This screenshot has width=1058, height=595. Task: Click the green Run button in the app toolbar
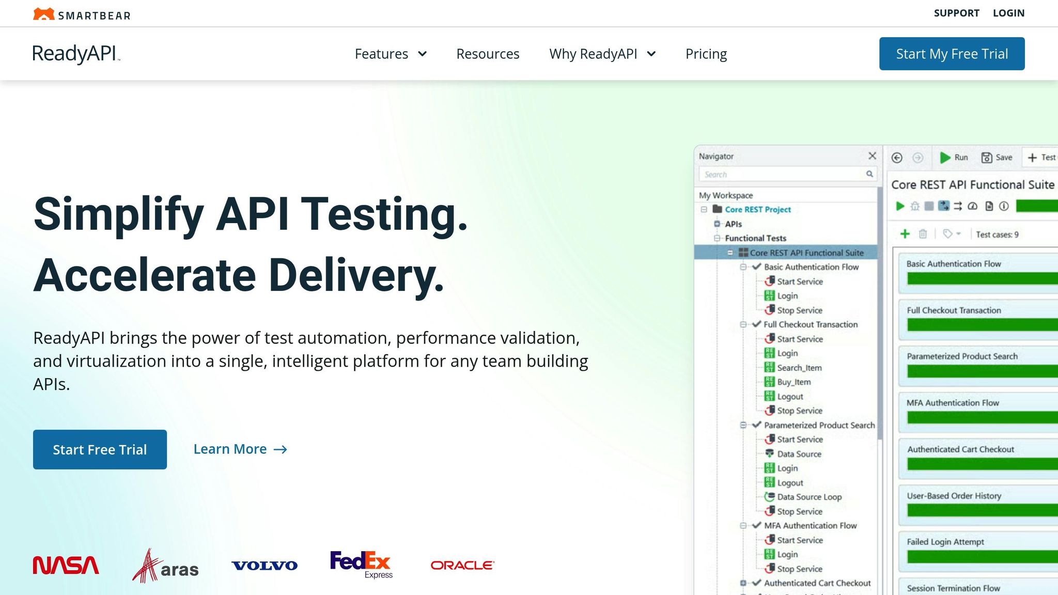[x=954, y=158]
